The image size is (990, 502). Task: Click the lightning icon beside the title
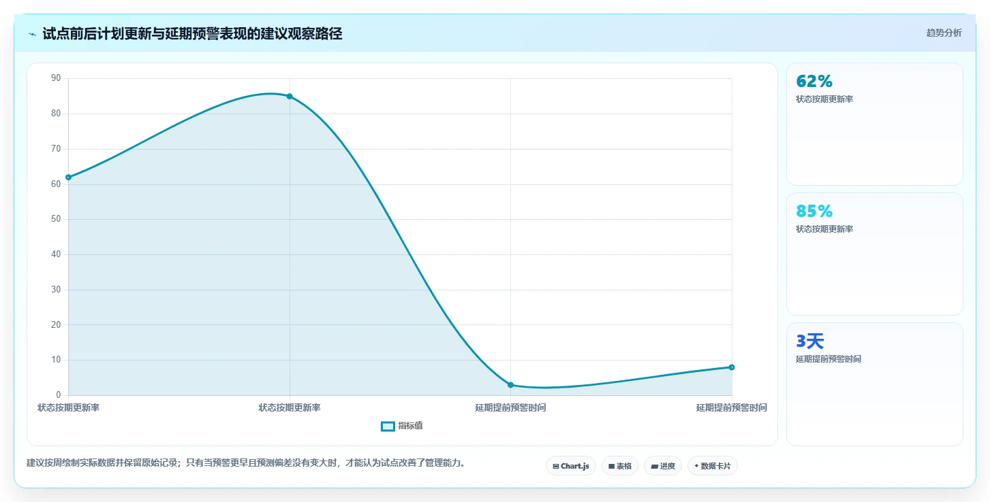[x=33, y=34]
